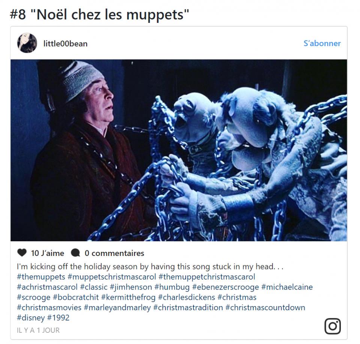Open the Muppet Christmas Carol photo

(178, 150)
